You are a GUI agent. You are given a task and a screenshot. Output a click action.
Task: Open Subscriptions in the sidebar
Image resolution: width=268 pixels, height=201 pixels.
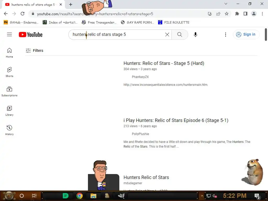pos(9,91)
